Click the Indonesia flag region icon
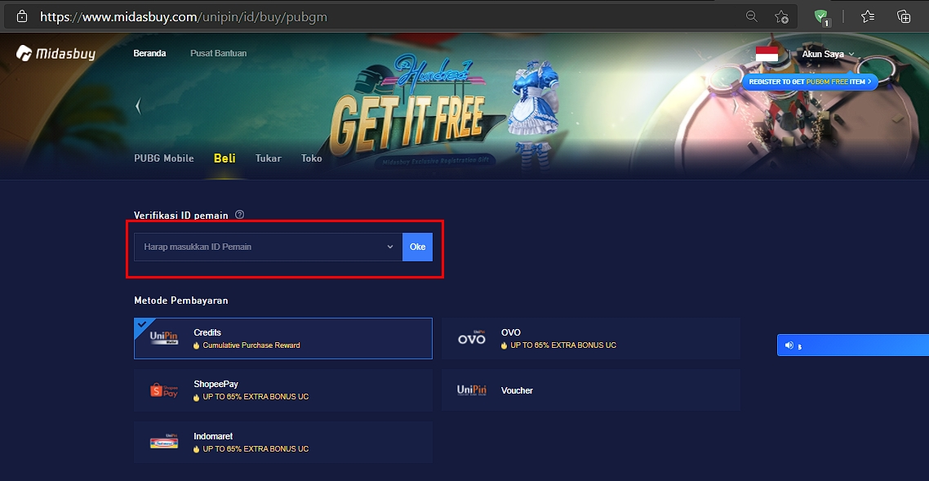The image size is (929, 481). tap(767, 54)
